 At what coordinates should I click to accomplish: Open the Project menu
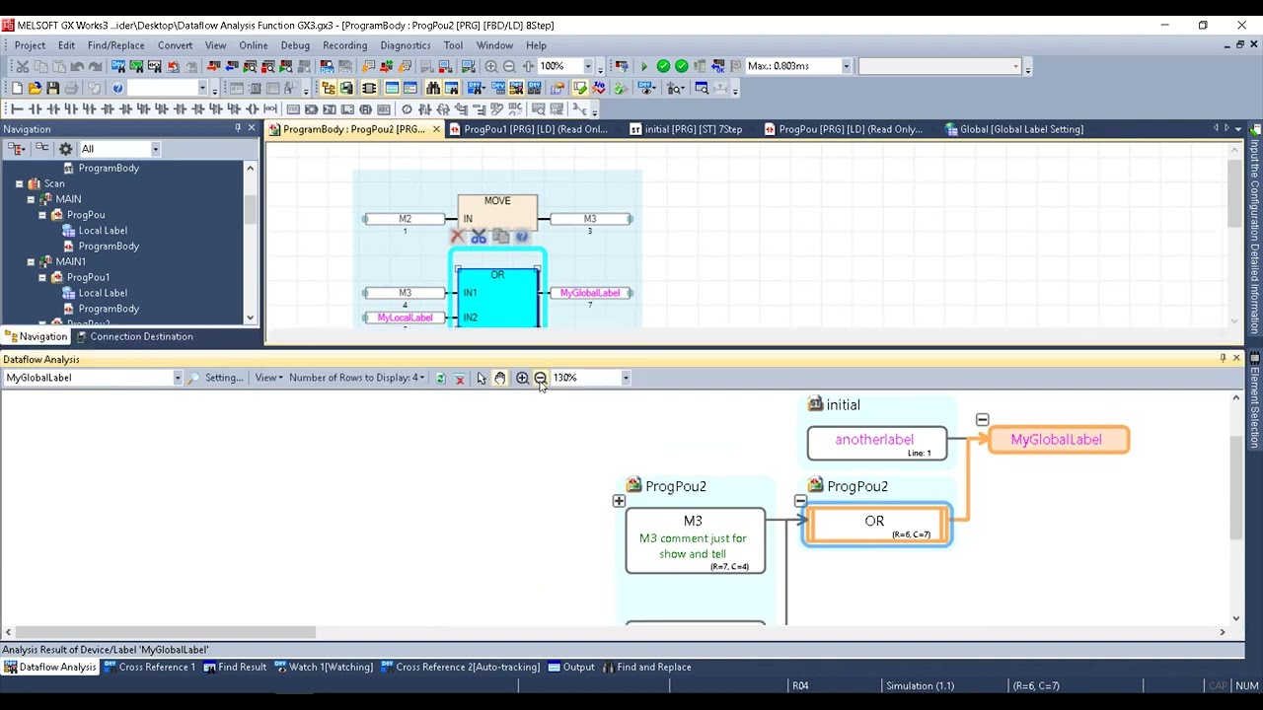tap(30, 45)
